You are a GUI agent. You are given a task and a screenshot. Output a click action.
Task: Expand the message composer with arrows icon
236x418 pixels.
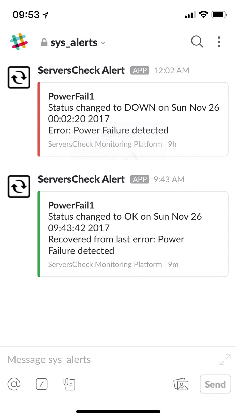click(x=225, y=360)
